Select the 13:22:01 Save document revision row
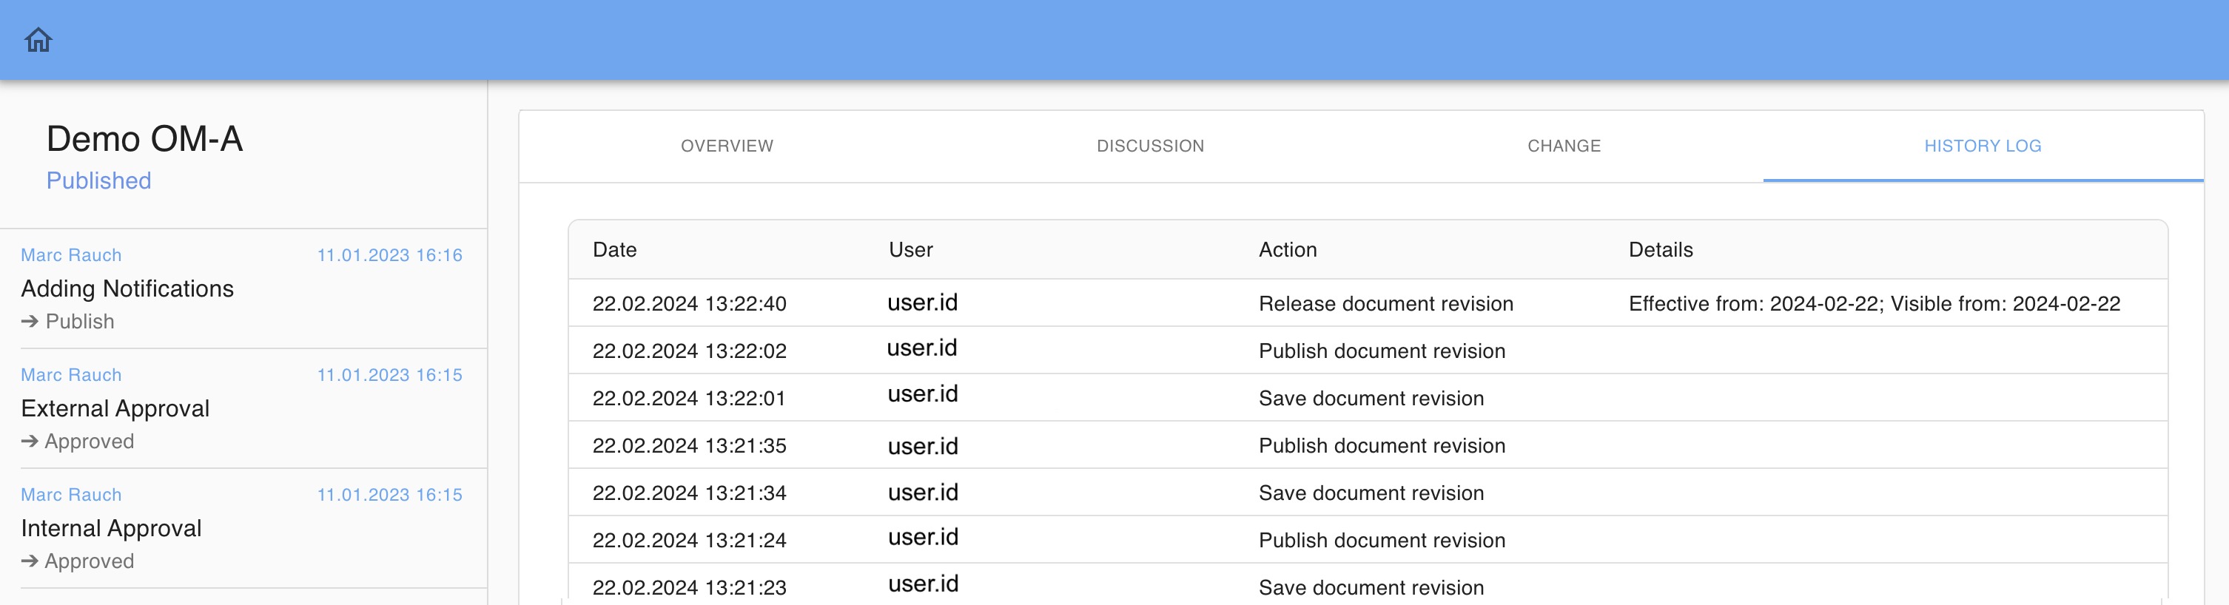Image resolution: width=2229 pixels, height=605 pixels. pos(1371,399)
